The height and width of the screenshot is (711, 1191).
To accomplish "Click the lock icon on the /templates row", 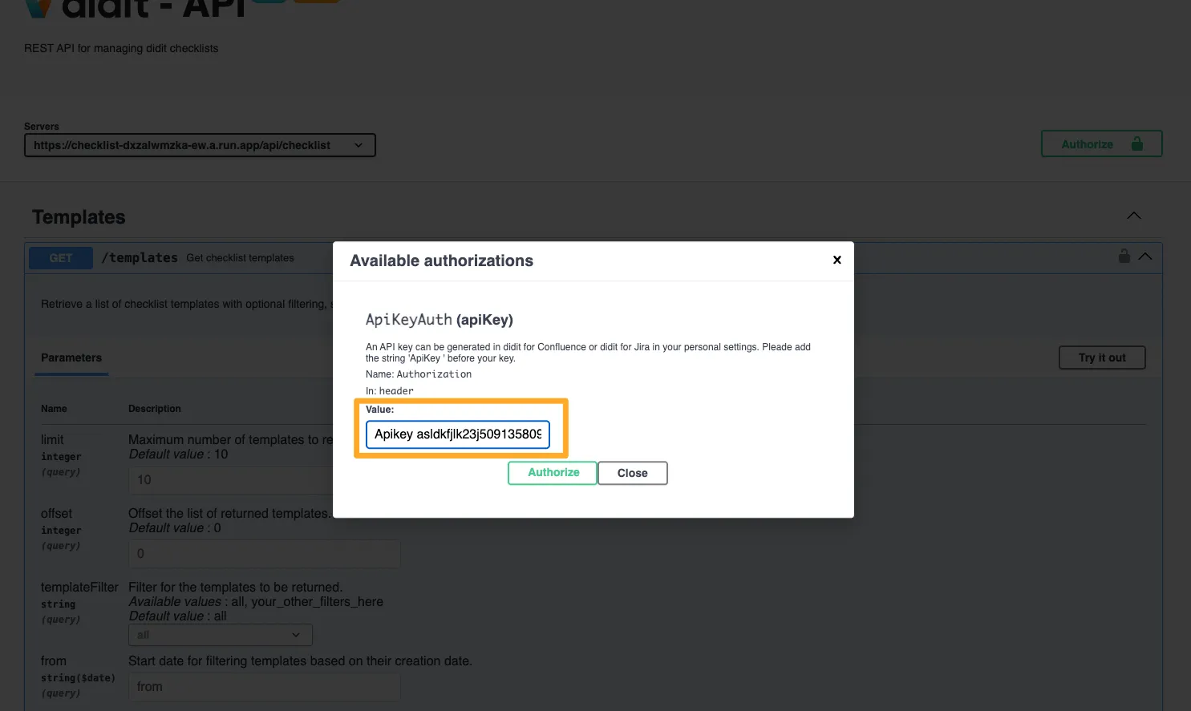I will (1124, 256).
